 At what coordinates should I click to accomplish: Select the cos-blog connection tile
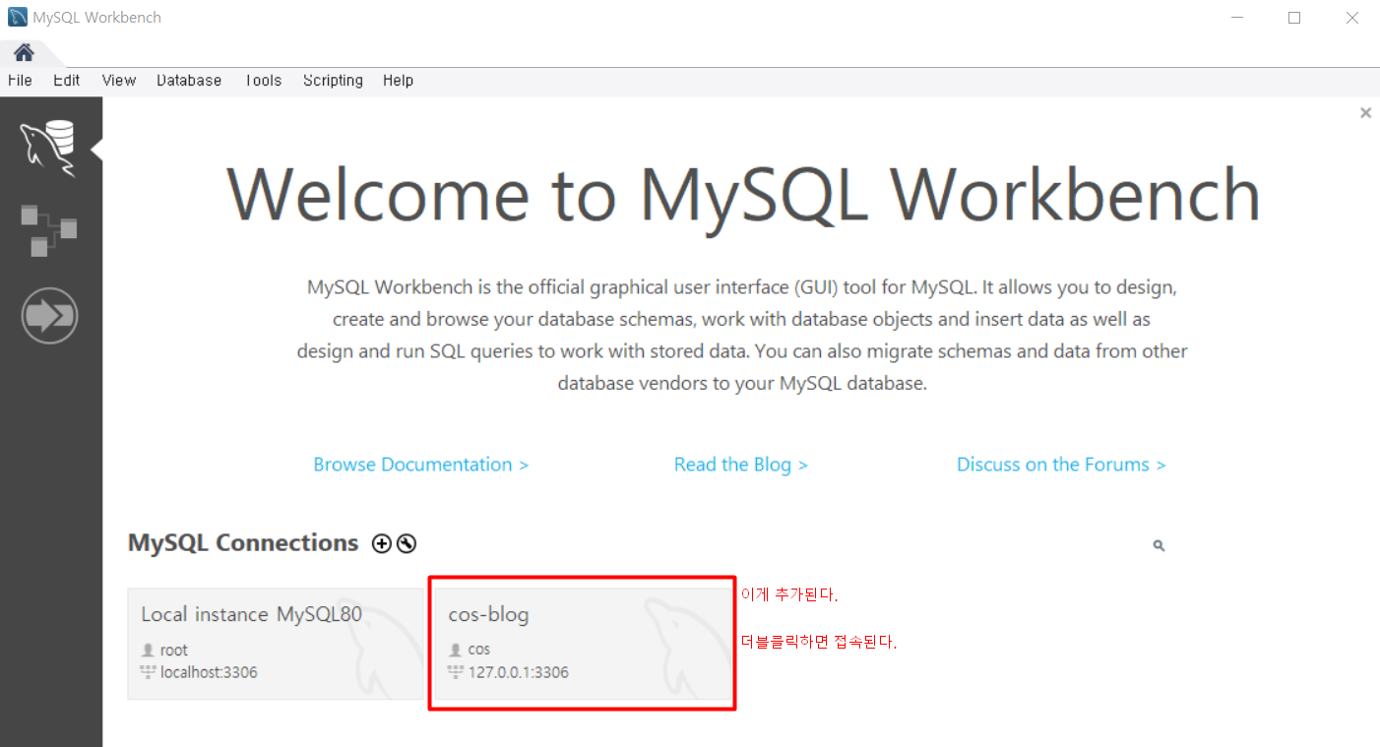[583, 644]
